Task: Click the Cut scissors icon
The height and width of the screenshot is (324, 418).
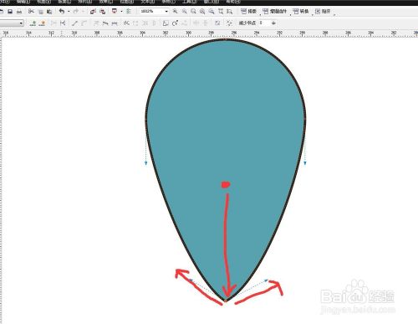Action: pyautogui.click(x=31, y=12)
